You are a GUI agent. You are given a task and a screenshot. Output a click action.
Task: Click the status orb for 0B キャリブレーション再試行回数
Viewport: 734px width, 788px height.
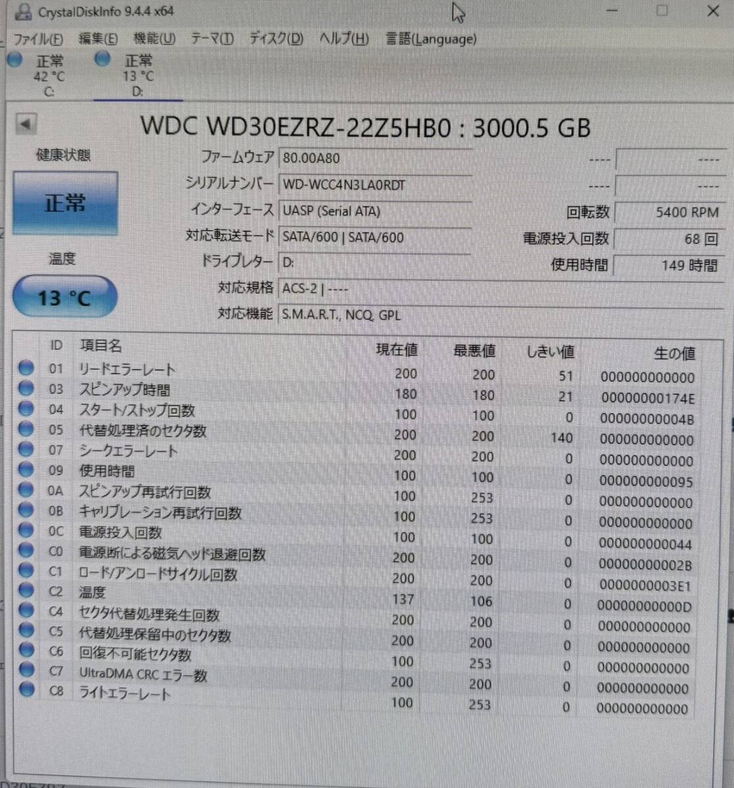[x=26, y=510]
